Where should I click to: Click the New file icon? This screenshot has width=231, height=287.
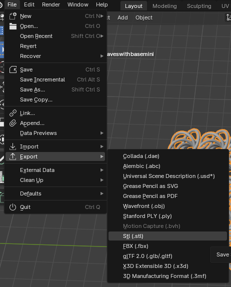coord(13,16)
